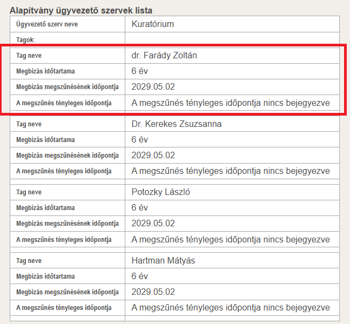Select the Tagok: row label
Screen dimensions: 350x324
(25, 40)
